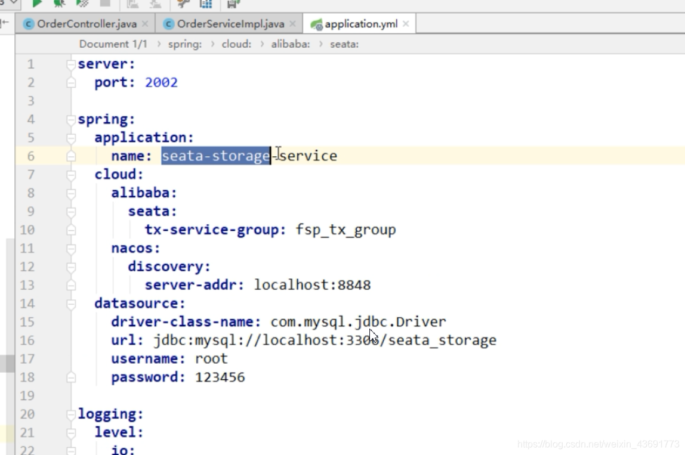Viewport: 685px width, 455px height.
Task: Switch to the OrderController.java tab
Action: point(86,24)
